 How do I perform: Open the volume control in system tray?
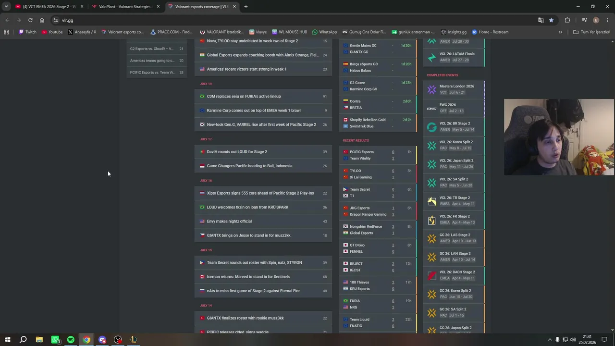click(573, 340)
